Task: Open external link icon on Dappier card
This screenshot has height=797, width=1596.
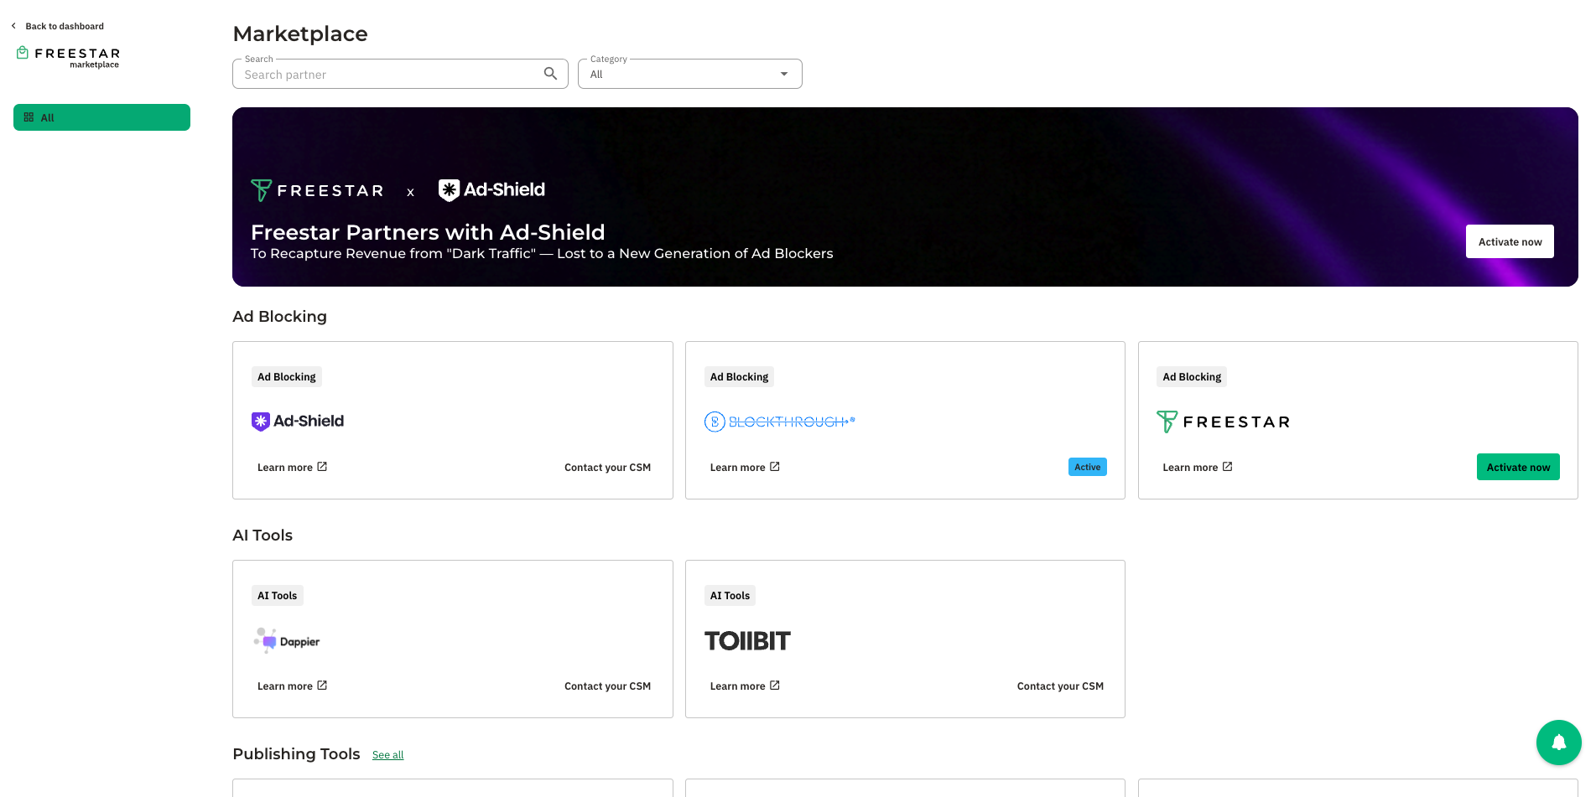Action: (322, 686)
